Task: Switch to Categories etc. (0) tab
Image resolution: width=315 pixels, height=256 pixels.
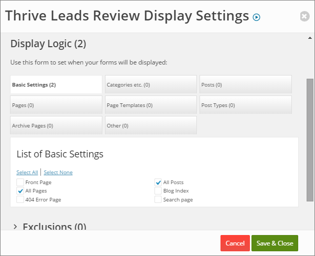Action: pos(151,84)
